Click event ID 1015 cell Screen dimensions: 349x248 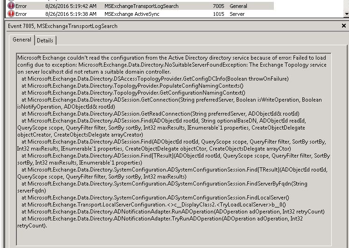click(x=218, y=14)
